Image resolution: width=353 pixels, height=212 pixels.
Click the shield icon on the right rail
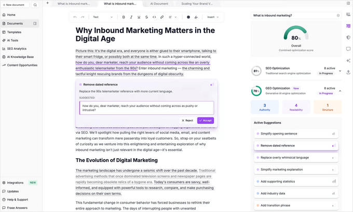click(348, 38)
